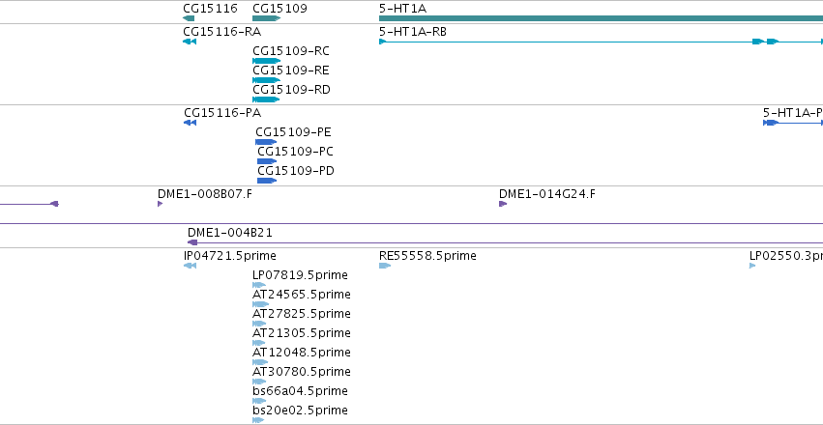Click the 5-HT1A-RB transcript label
The width and height of the screenshot is (823, 425).
click(413, 32)
